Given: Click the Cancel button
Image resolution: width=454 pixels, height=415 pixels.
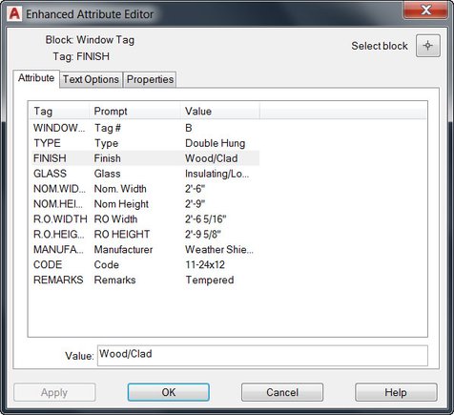Looking at the screenshot, I should click(x=282, y=392).
